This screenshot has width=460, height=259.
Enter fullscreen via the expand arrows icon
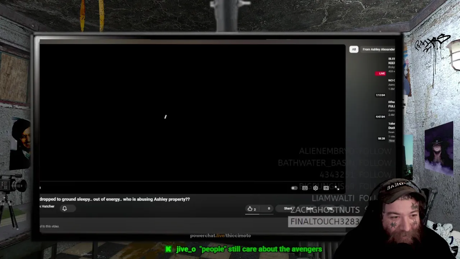[337, 188]
